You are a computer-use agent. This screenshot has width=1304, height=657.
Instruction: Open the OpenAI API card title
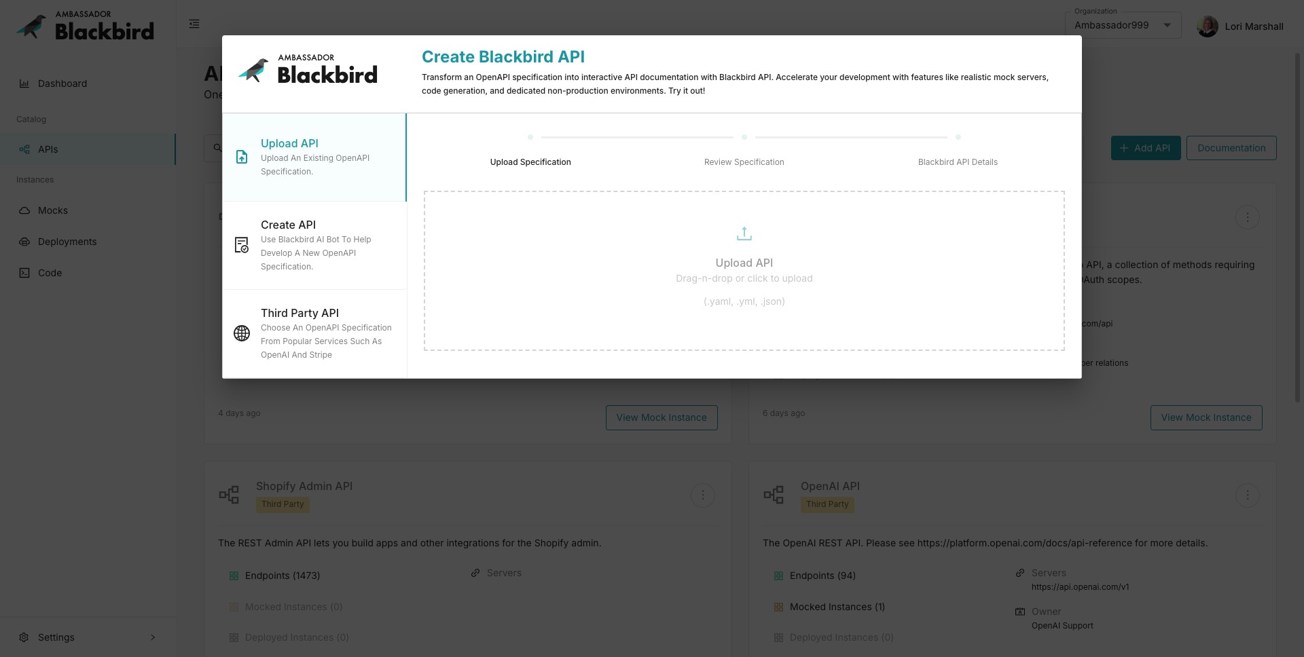[x=830, y=486]
